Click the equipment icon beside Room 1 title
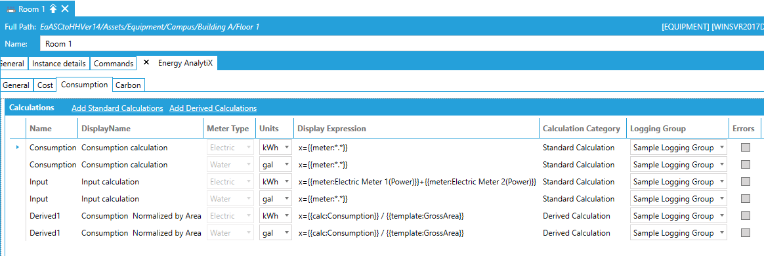Screen dimensions: 764x256 tap(11, 9)
